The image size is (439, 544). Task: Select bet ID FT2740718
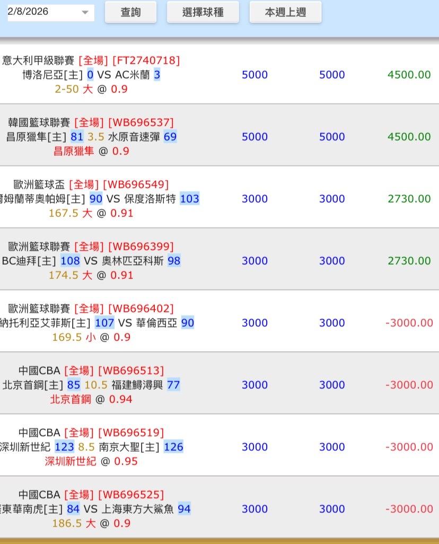coord(146,60)
